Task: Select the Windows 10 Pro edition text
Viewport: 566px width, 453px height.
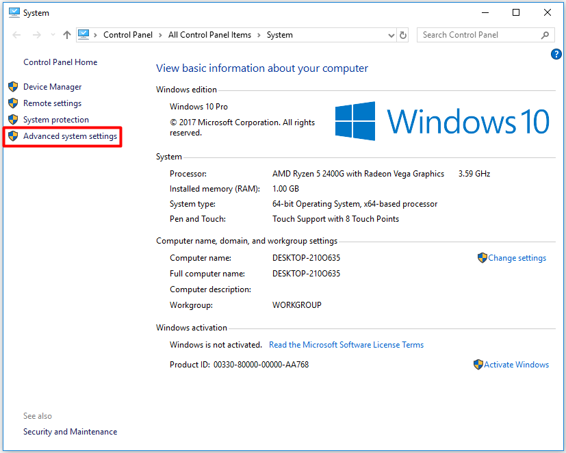Action: coord(198,107)
